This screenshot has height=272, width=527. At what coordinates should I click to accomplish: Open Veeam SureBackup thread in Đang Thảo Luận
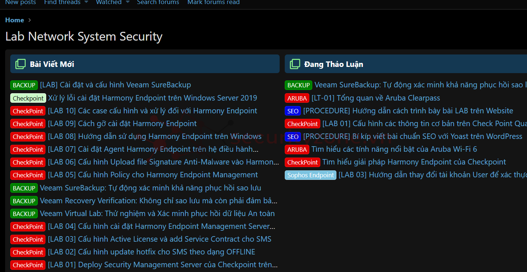421,85
